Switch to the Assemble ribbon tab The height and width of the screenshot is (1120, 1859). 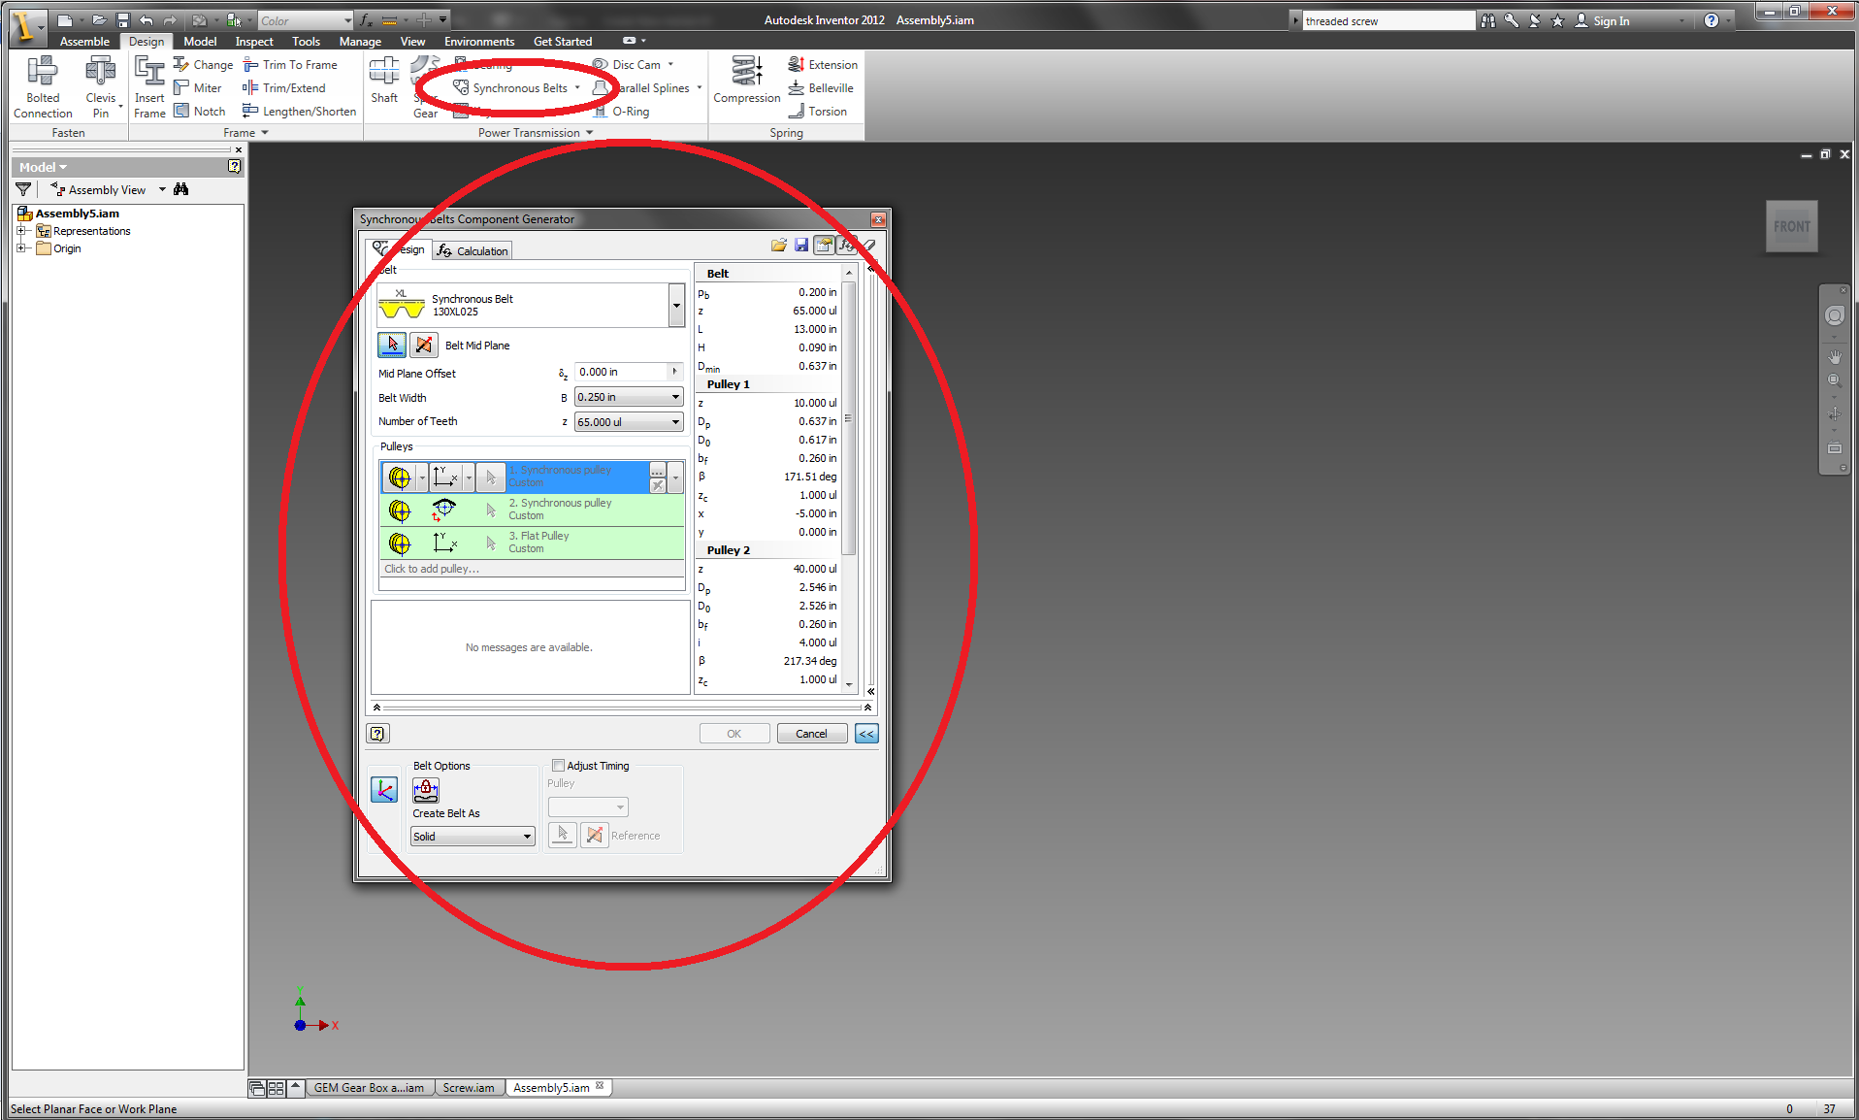coord(84,42)
